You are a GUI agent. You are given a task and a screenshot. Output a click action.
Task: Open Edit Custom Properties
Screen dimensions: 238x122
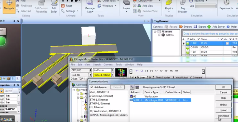41,7
